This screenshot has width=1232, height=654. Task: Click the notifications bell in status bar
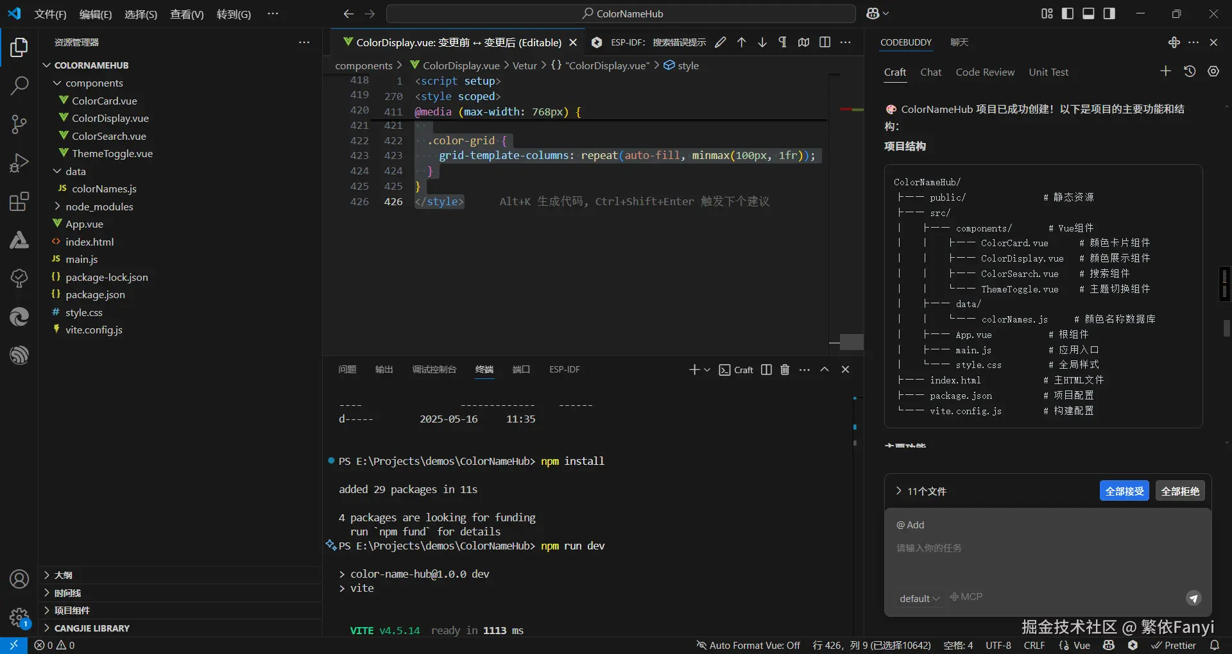point(1215,646)
